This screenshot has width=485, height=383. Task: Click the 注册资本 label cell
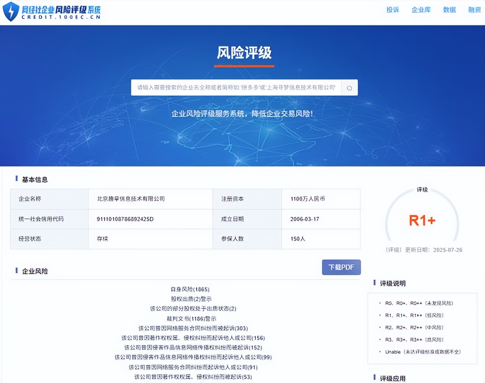[x=247, y=199]
